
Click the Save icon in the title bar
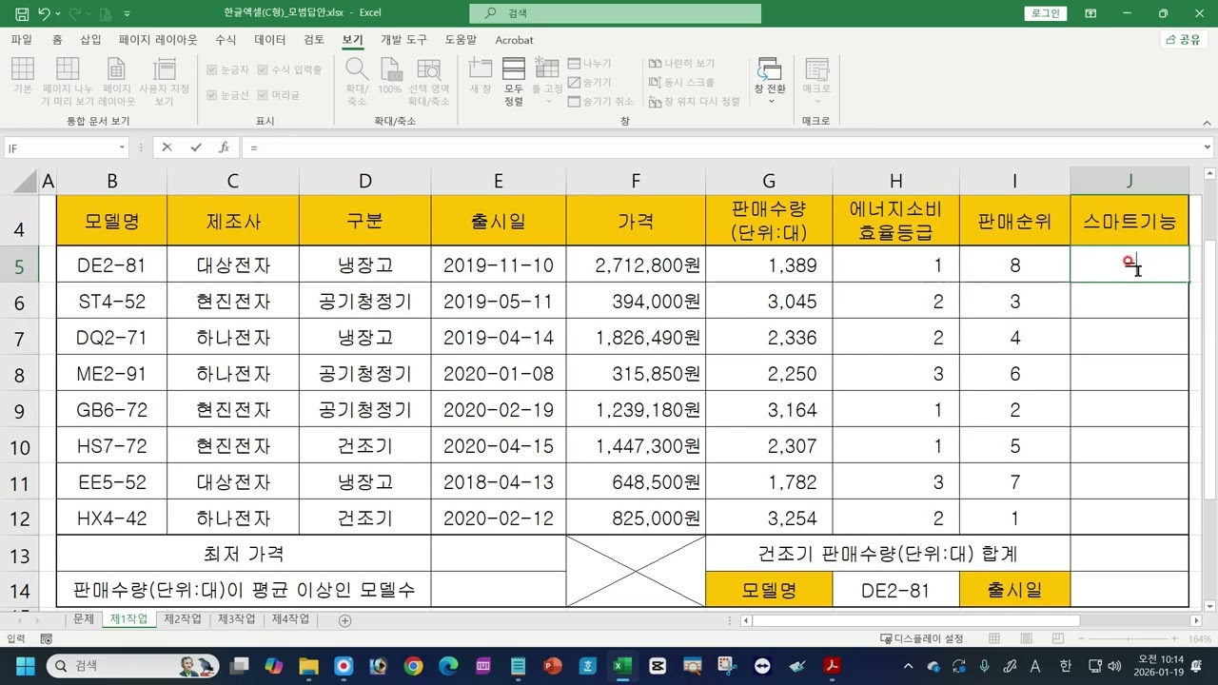[x=22, y=13]
